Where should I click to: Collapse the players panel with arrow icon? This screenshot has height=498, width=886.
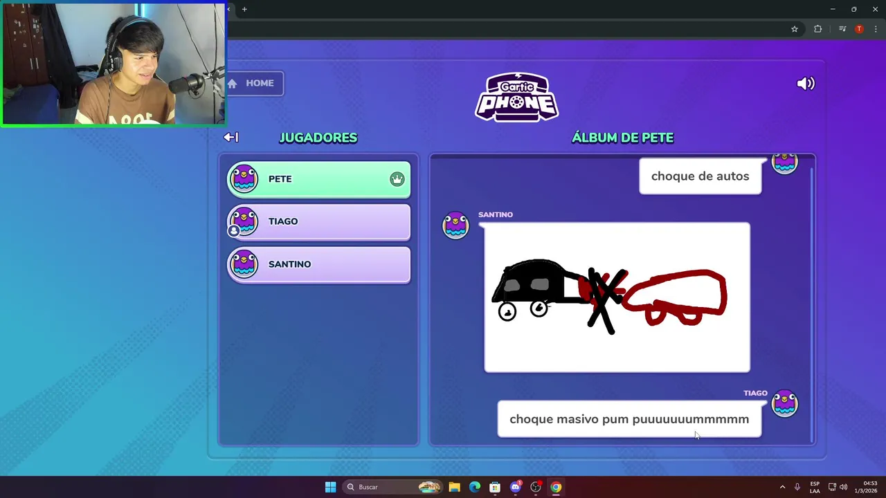coord(231,138)
